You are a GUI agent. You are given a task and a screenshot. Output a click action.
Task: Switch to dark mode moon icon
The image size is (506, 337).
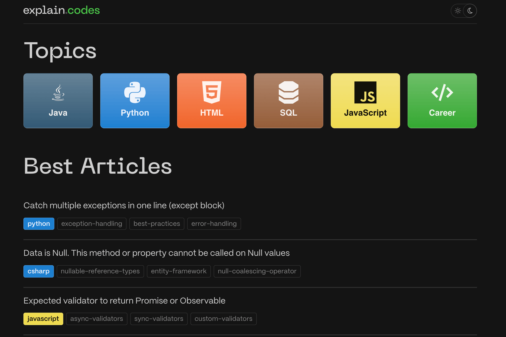coord(470,11)
